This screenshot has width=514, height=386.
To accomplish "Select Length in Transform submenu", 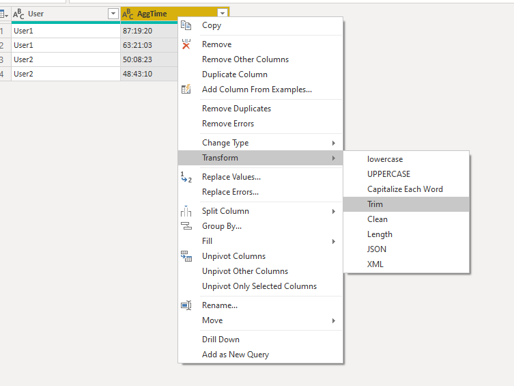I will pyautogui.click(x=406, y=234).
